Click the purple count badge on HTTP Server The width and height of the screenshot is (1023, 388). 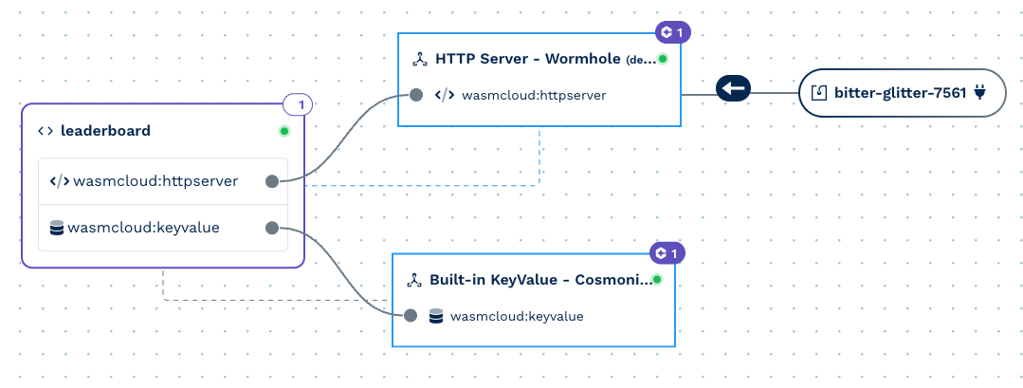[672, 32]
